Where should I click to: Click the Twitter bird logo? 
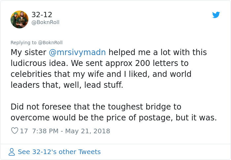[x=216, y=15]
